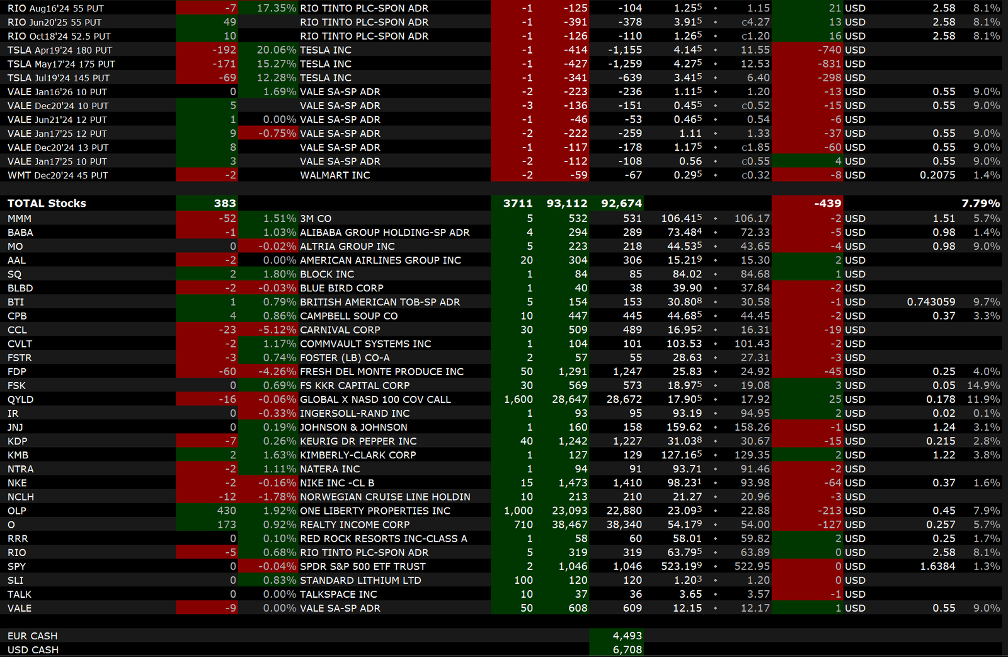This screenshot has width=1008, height=657.
Task: Click the tick dot in the QYLD row
Action: pos(715,400)
